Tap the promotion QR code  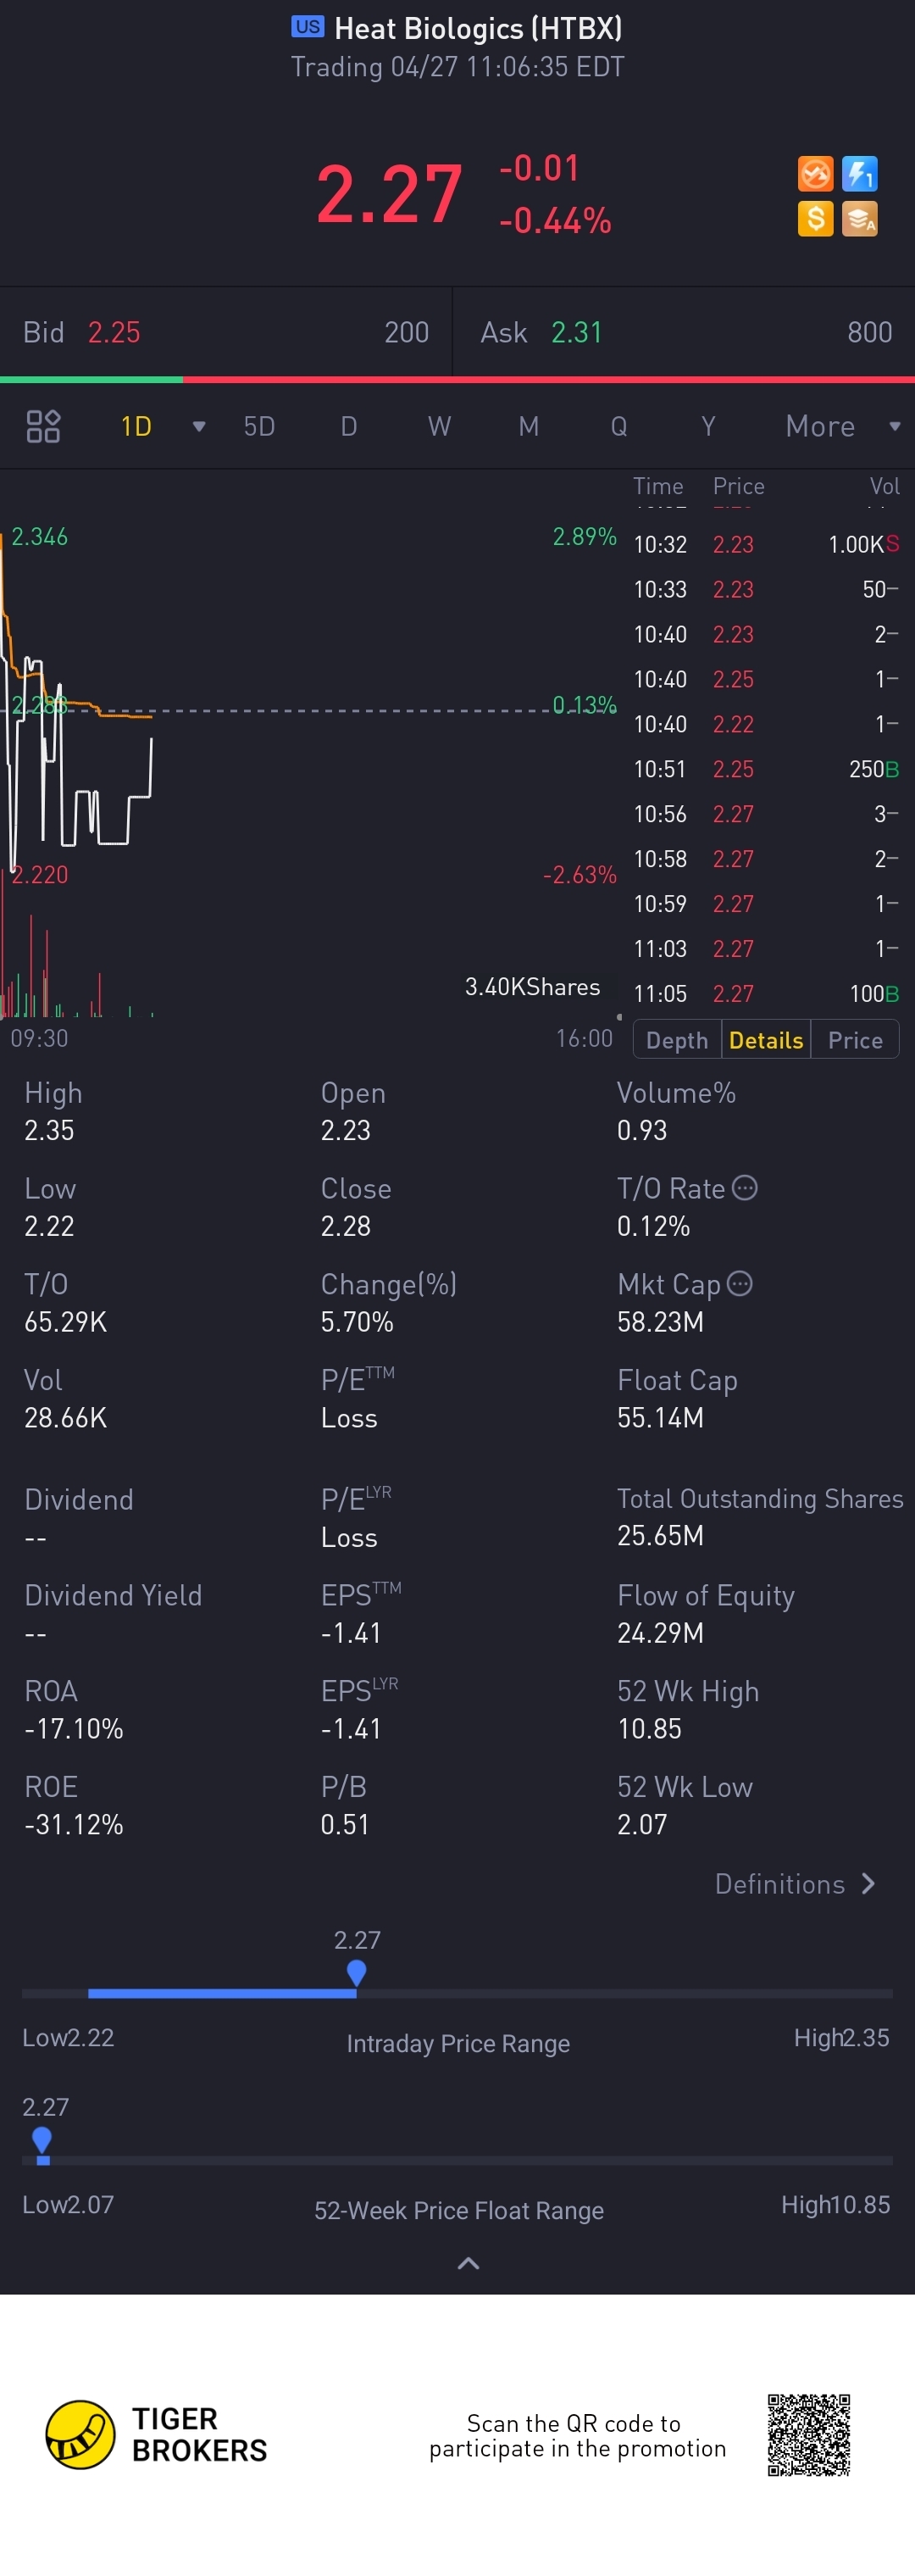[x=808, y=2434]
